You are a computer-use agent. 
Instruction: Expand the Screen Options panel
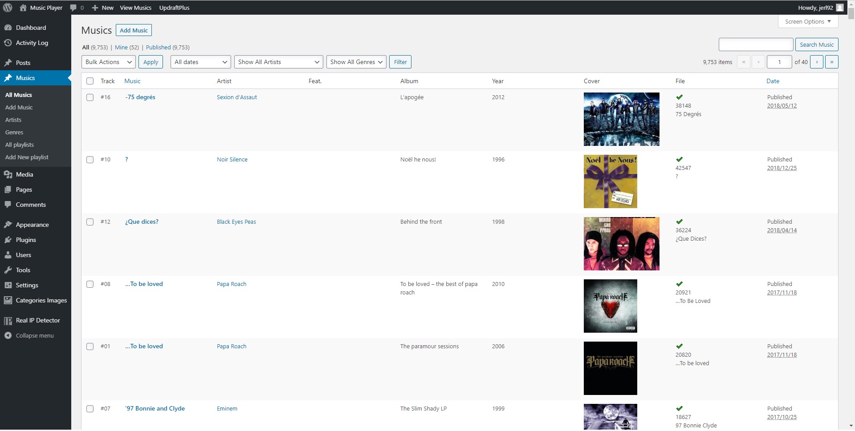point(808,21)
